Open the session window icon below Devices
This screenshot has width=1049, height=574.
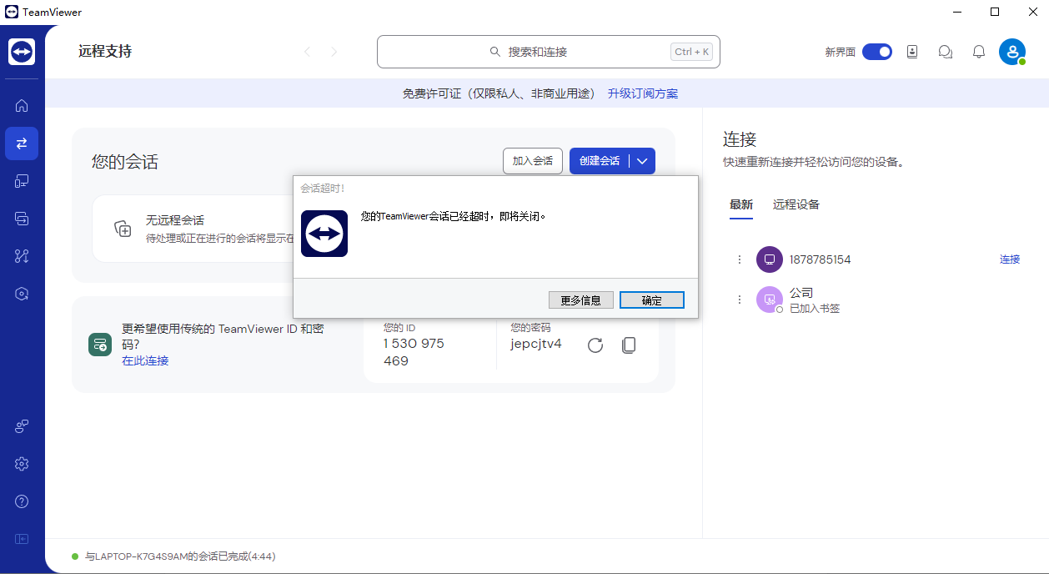point(22,219)
